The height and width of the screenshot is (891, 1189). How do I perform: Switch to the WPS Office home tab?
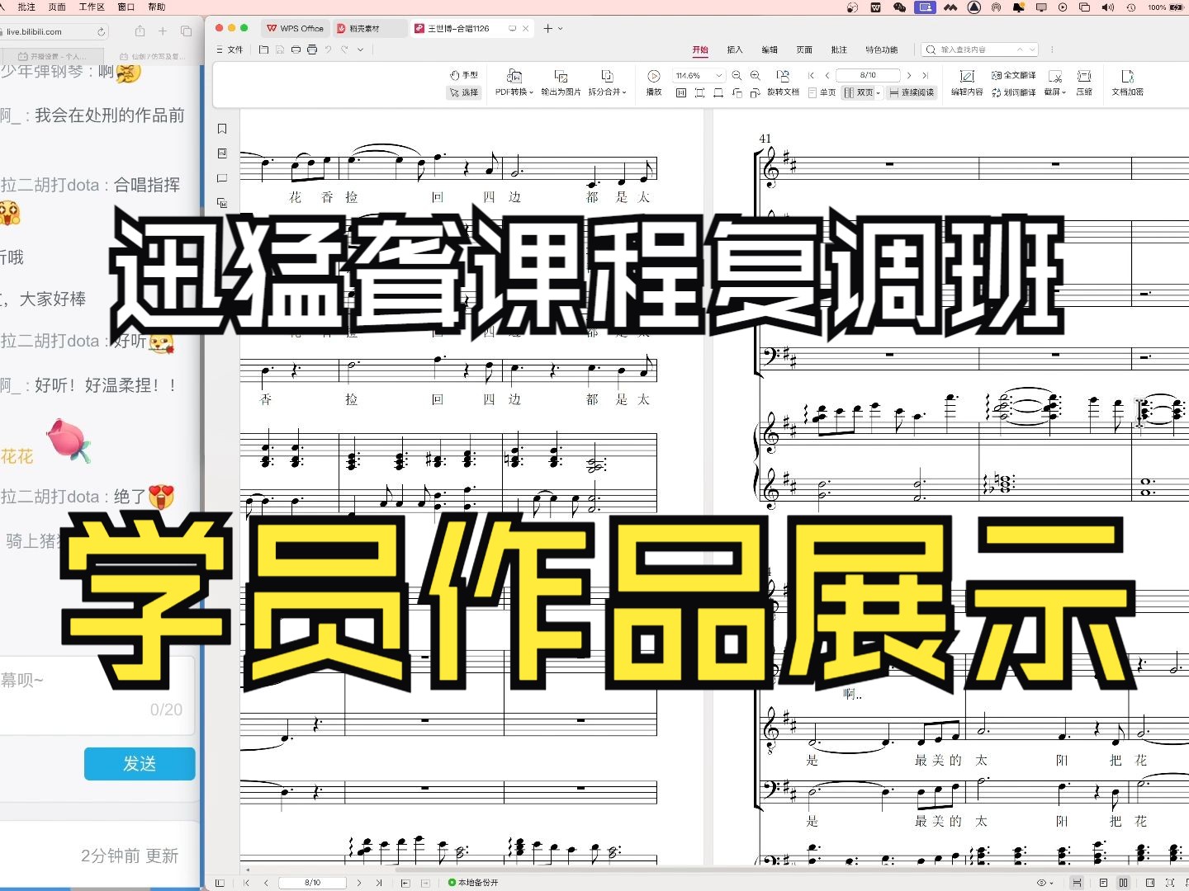295,28
